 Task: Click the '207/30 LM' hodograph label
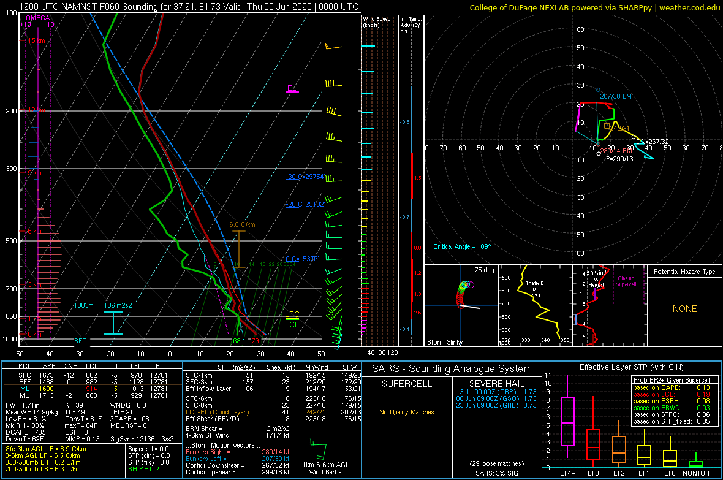(x=616, y=96)
